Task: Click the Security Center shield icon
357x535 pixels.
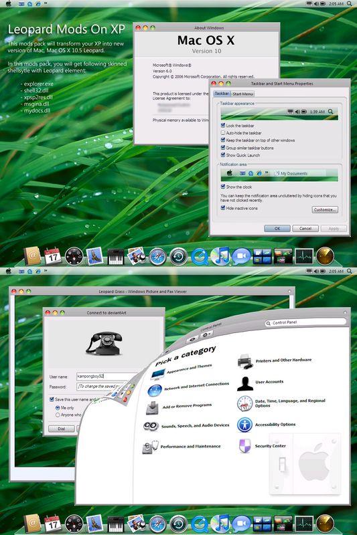Action: click(244, 445)
